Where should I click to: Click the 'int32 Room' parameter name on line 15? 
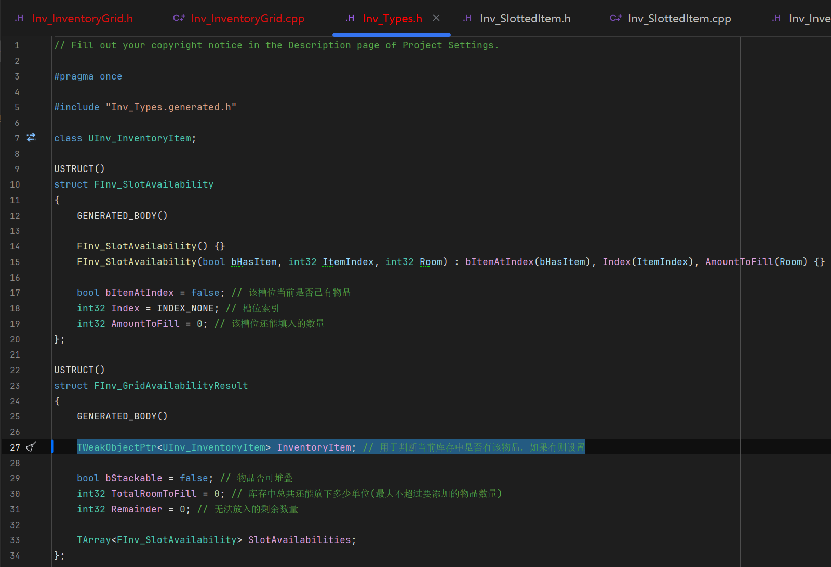click(431, 262)
